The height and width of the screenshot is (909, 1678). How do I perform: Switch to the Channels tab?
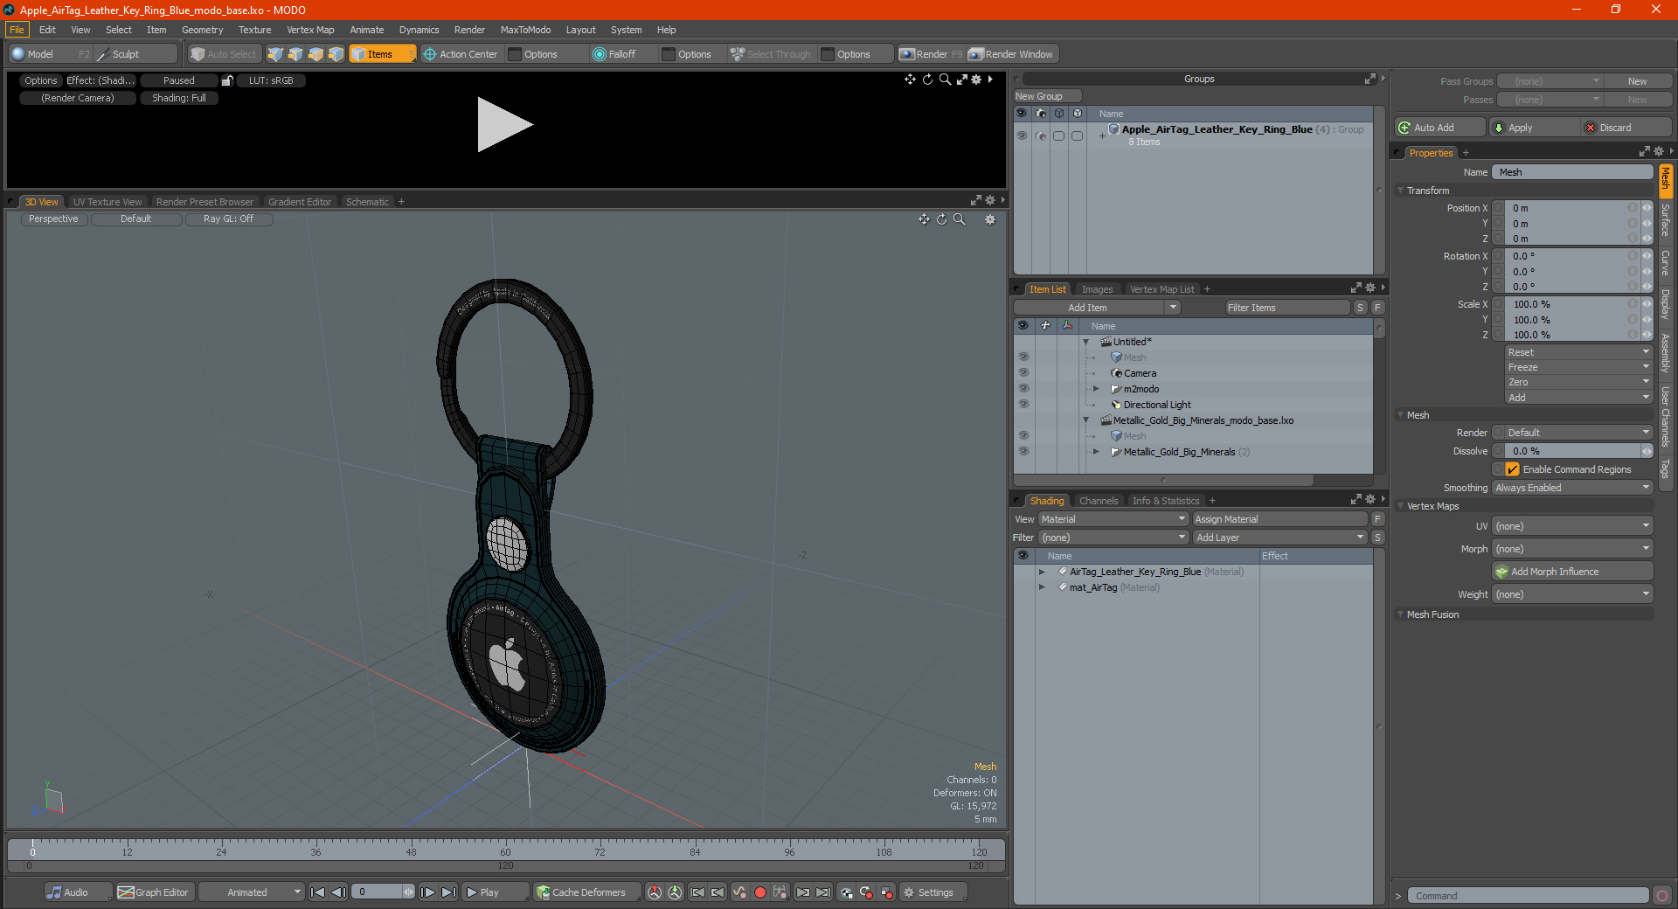pos(1098,501)
